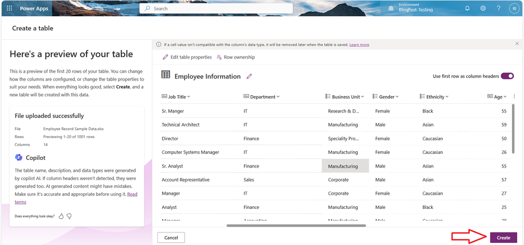This screenshot has width=524, height=245.
Task: Click the thumbs down feedback icon
Action: (69, 216)
